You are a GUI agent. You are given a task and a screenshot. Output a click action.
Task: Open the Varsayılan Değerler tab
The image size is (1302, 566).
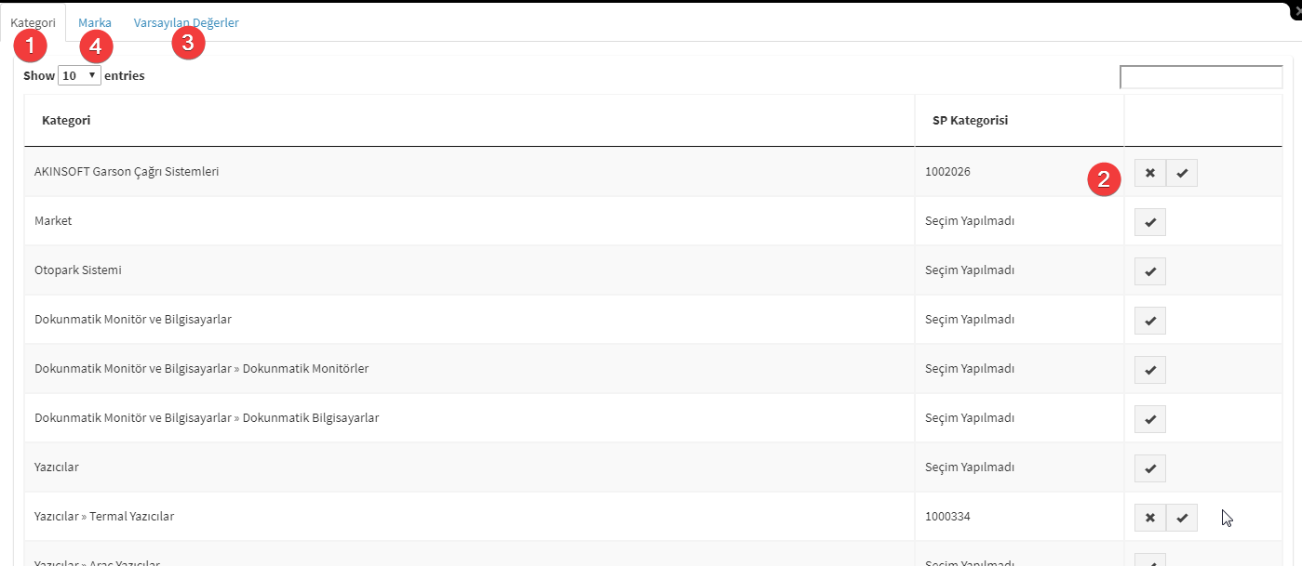[x=186, y=22]
